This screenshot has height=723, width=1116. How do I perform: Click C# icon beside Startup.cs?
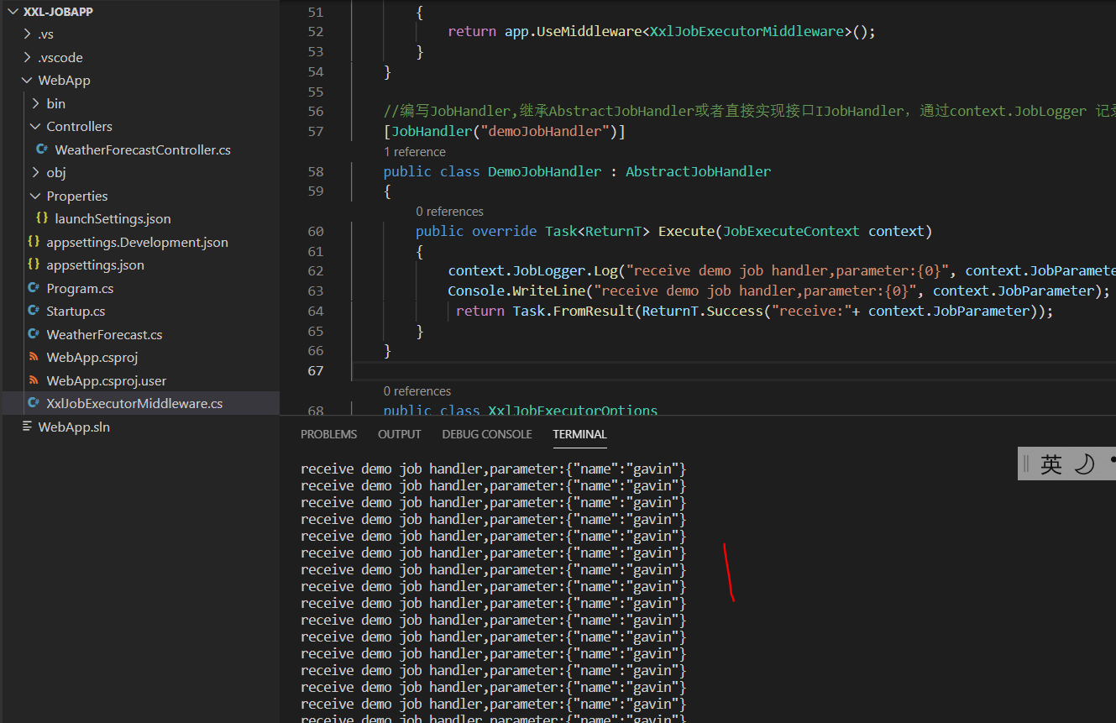[34, 311]
